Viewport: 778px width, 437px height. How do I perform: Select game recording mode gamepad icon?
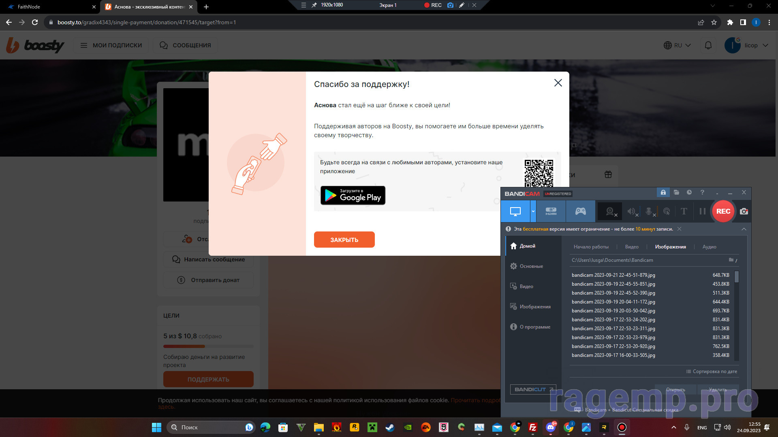coord(580,211)
